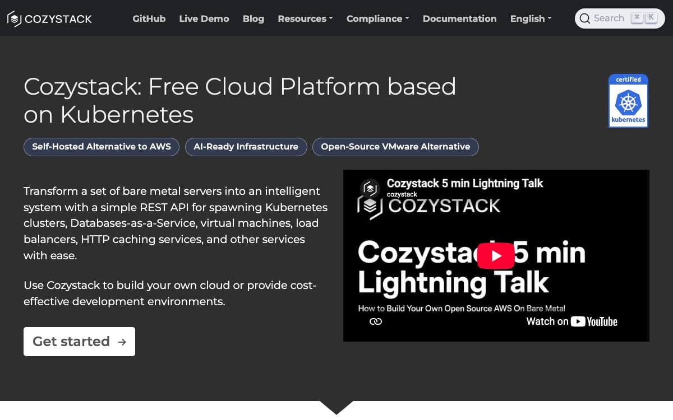Open the GitHub link in the navigation

pos(149,18)
